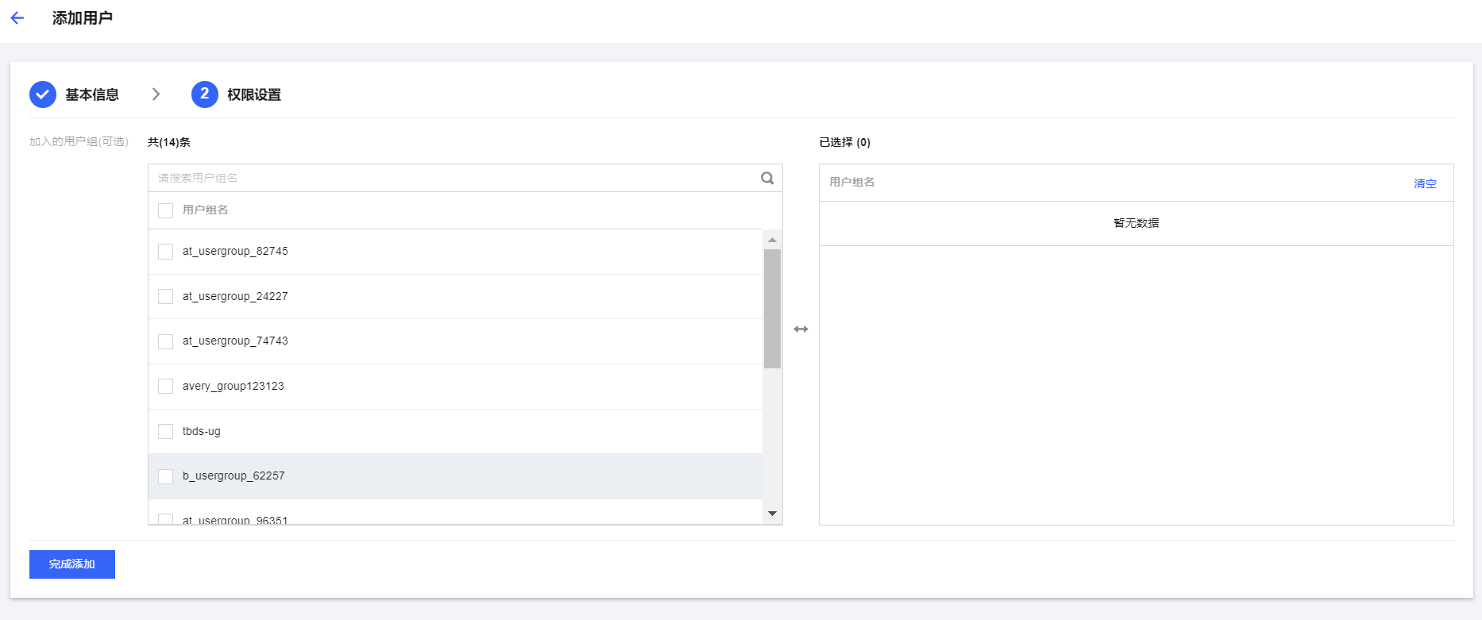Click the 清空 link

[1425, 183]
